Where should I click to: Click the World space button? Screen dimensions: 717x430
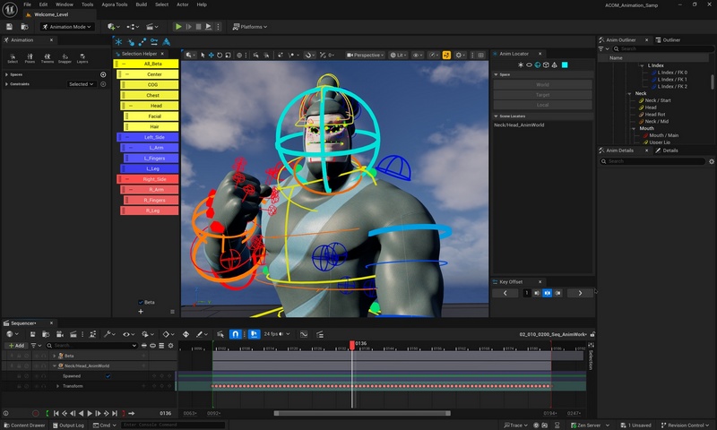[x=543, y=84]
